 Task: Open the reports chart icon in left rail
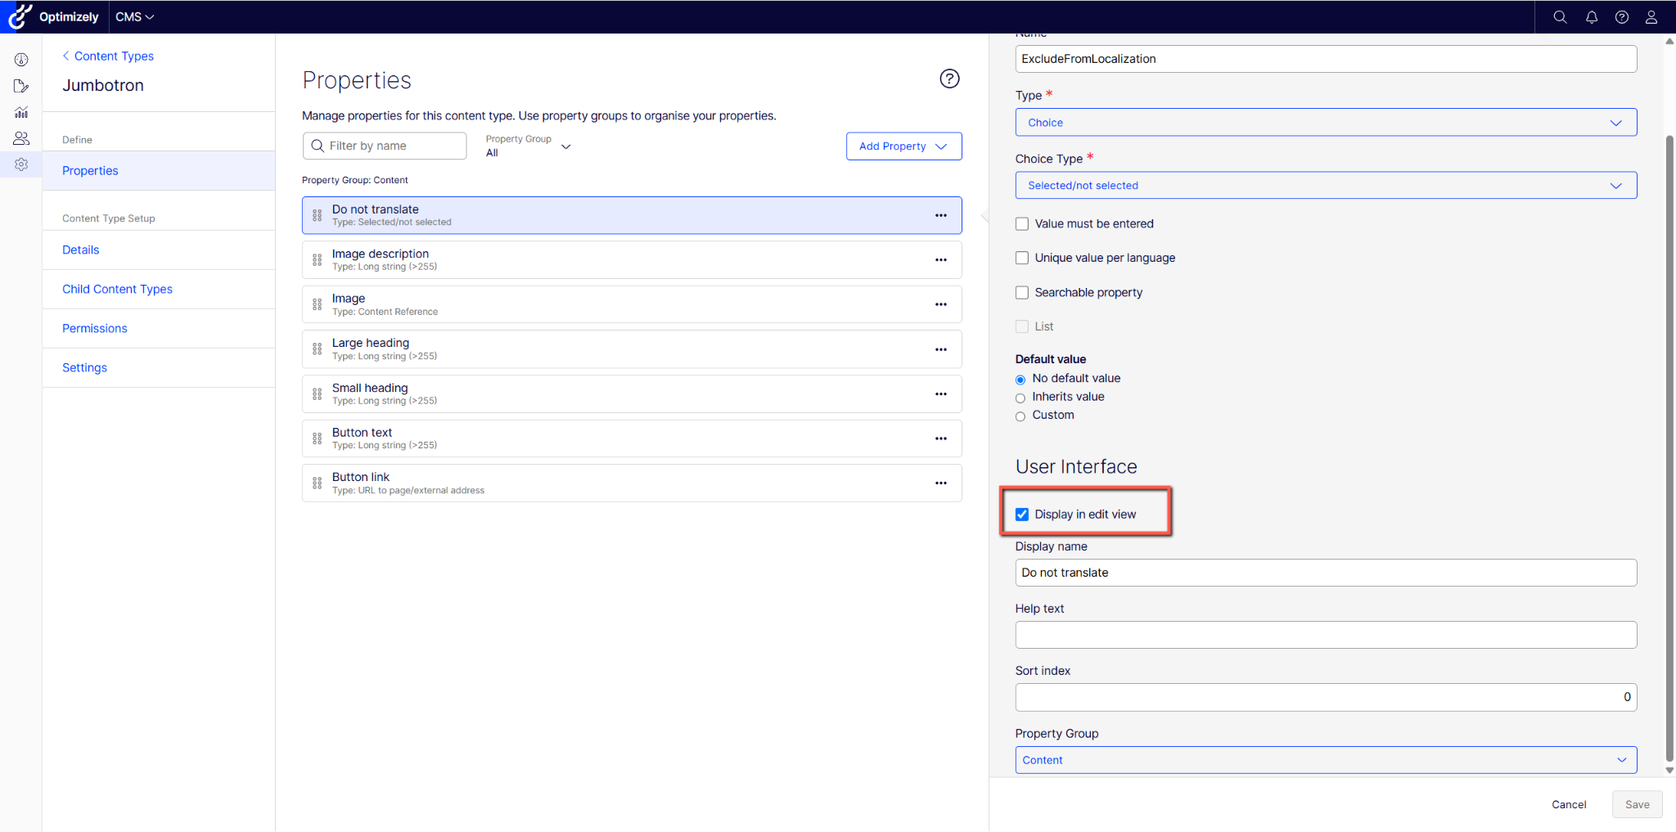pos(21,112)
